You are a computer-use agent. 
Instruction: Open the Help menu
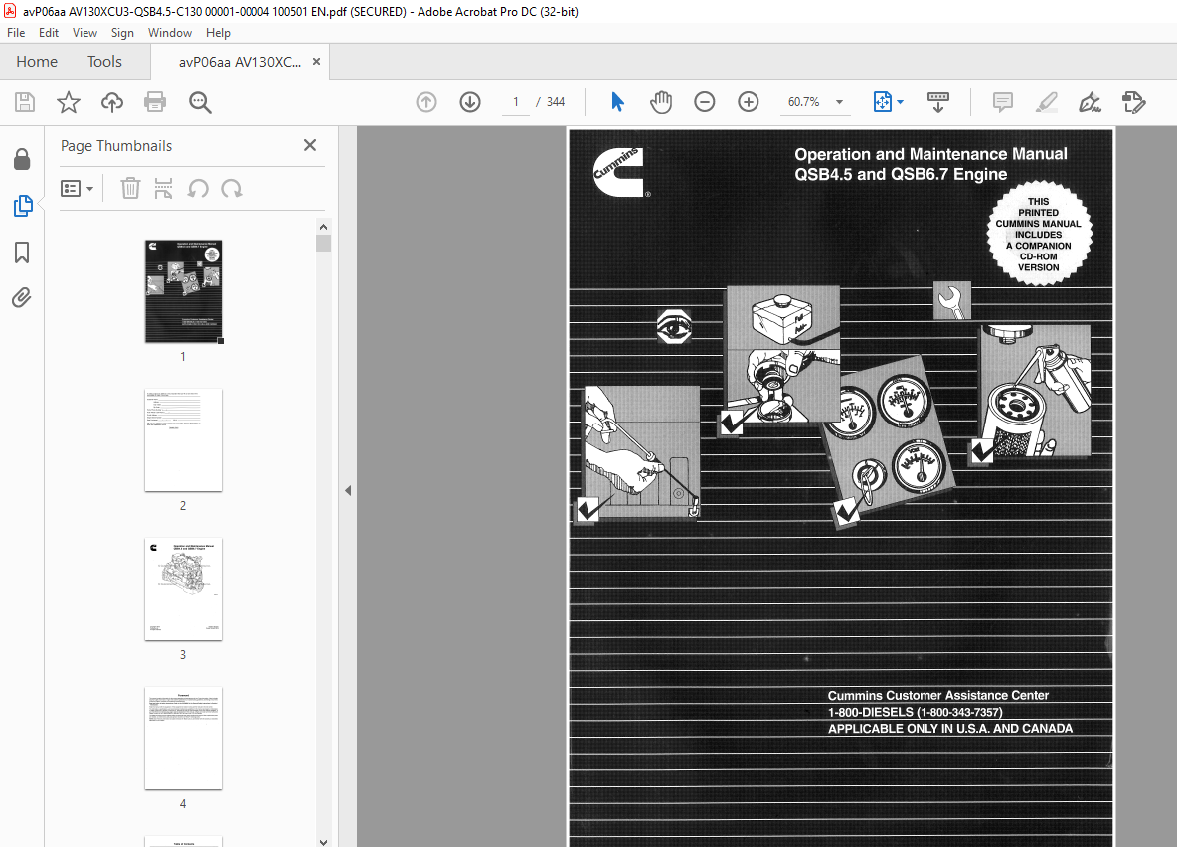[218, 32]
